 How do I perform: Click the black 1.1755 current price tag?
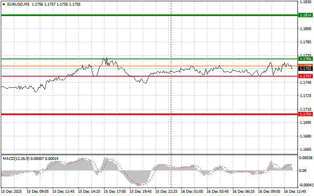pos(305,69)
